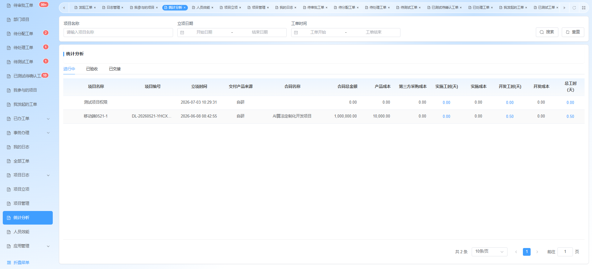Click the 实施工时 0.00 link for 测试项目权限
The height and width of the screenshot is (269, 592).
point(446,103)
